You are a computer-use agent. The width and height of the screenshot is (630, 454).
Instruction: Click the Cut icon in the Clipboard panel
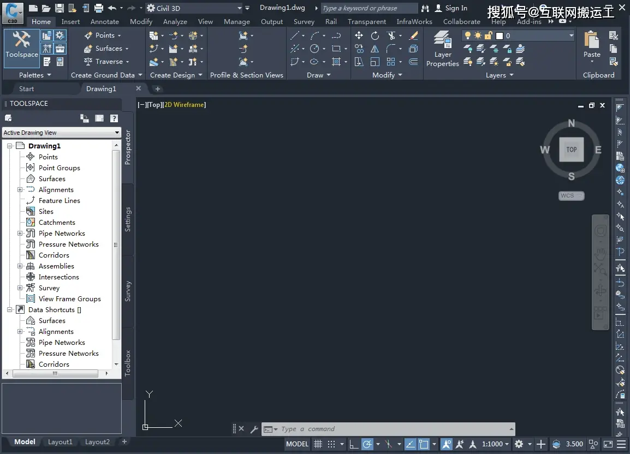coord(614,36)
